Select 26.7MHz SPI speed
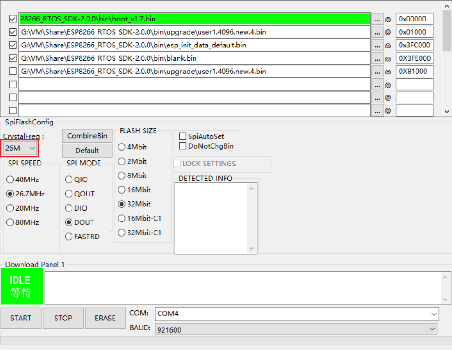The height and width of the screenshot is (350, 452). click(26, 194)
